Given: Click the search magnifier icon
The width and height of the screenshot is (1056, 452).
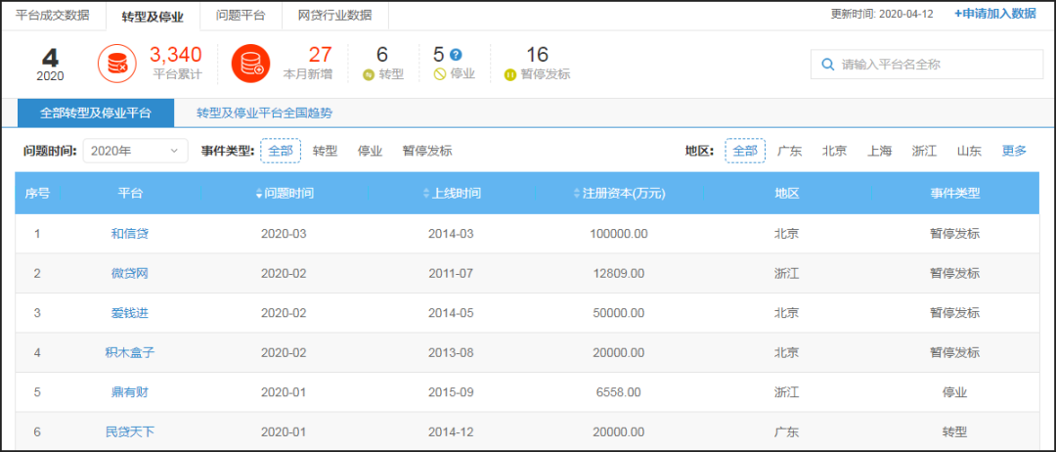Looking at the screenshot, I should [x=828, y=65].
